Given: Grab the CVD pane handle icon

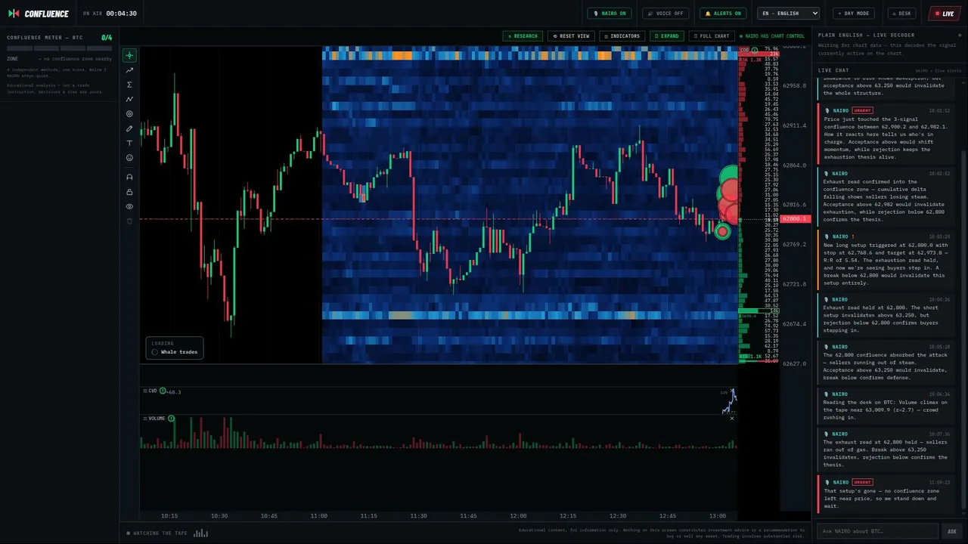Looking at the screenshot, I should click(x=144, y=391).
